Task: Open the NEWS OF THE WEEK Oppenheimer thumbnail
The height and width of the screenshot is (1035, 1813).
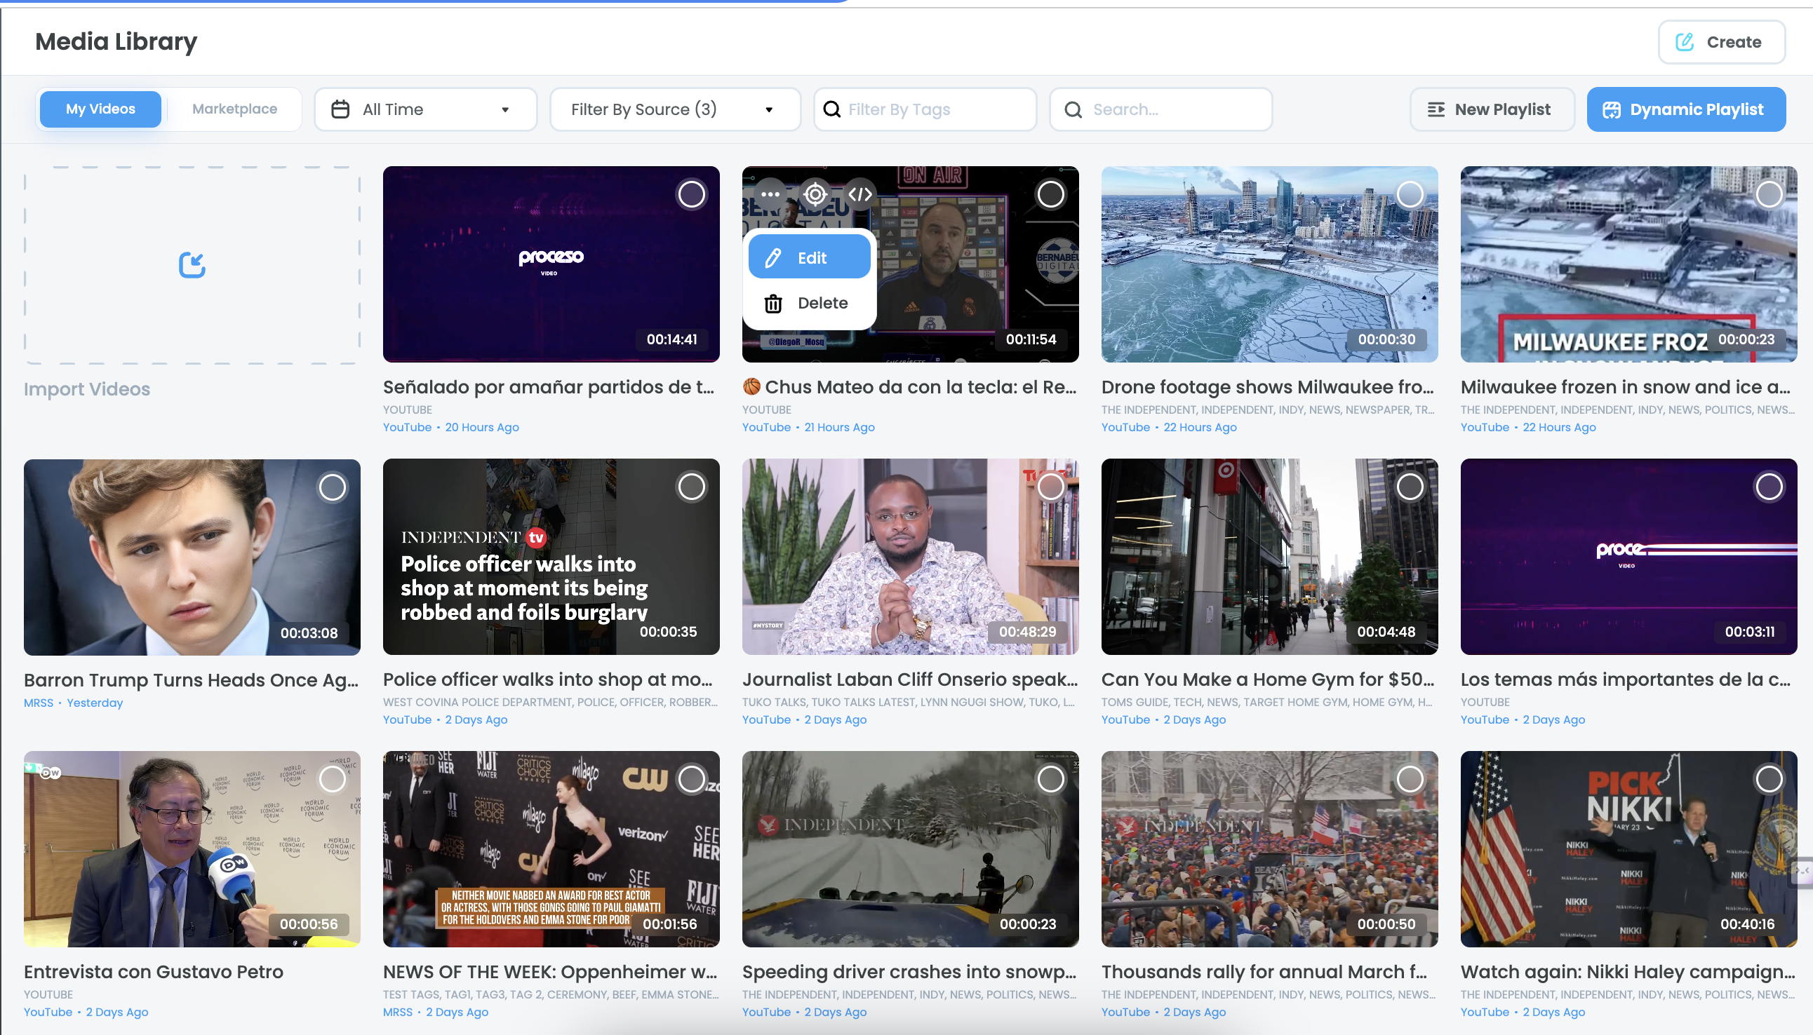Action: [551, 849]
